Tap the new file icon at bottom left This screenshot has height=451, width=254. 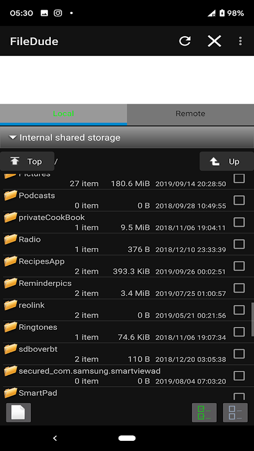[x=19, y=413]
